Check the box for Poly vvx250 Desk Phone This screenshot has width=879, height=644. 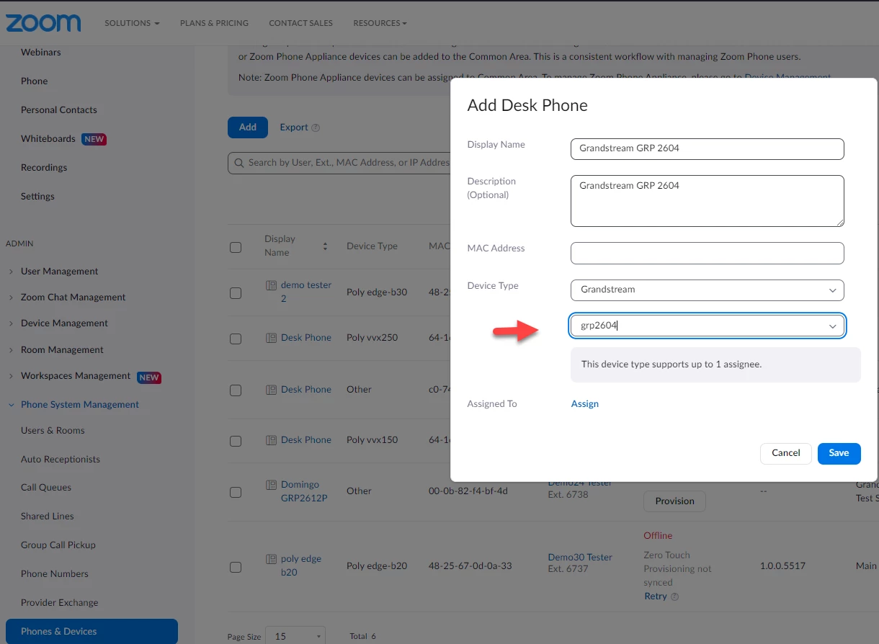tap(236, 339)
